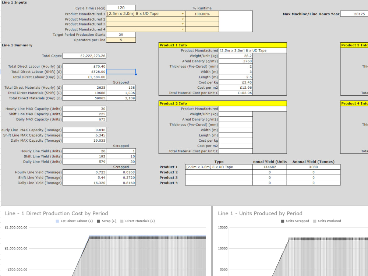Image resolution: width=368 pixels, height=276 pixels.
Task: Click the Line 1 Summary heading
Action: tap(17, 45)
